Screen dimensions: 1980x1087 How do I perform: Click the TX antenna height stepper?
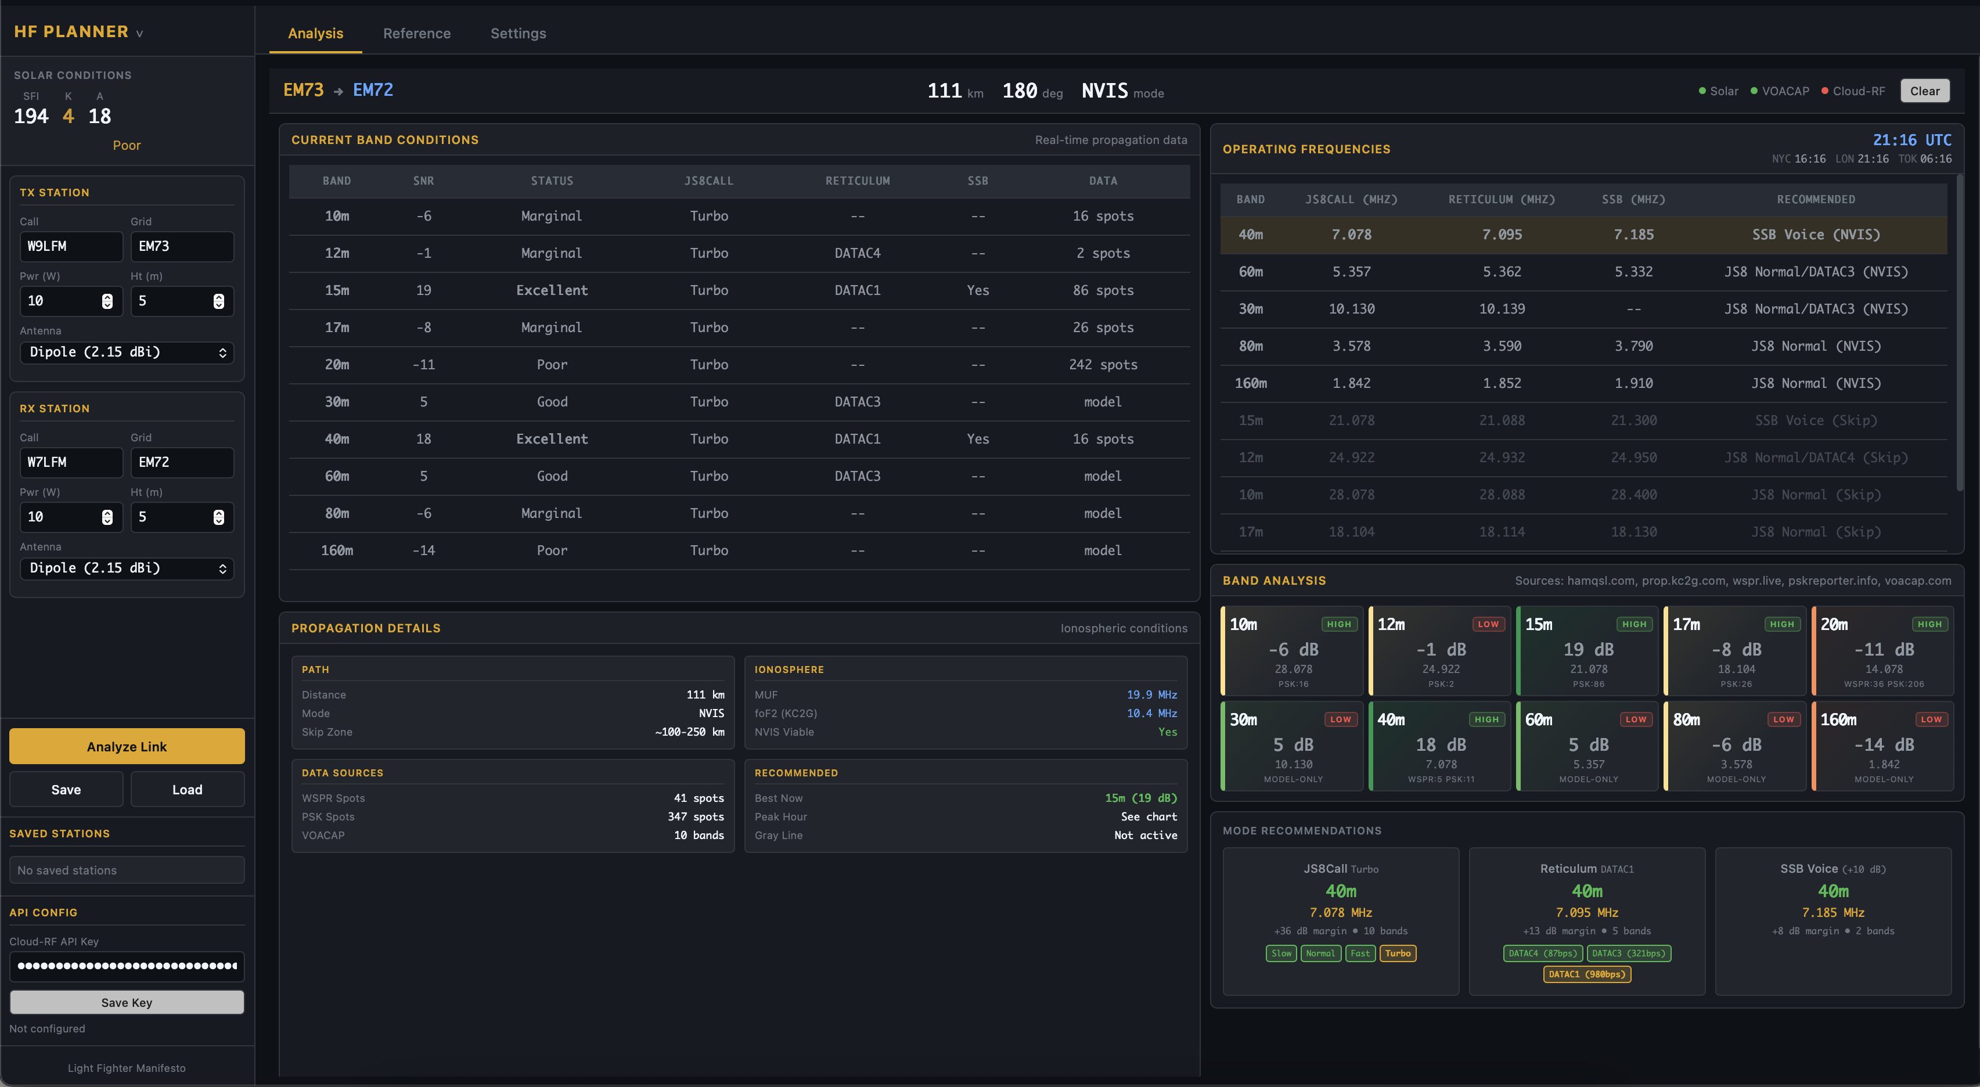(x=218, y=301)
